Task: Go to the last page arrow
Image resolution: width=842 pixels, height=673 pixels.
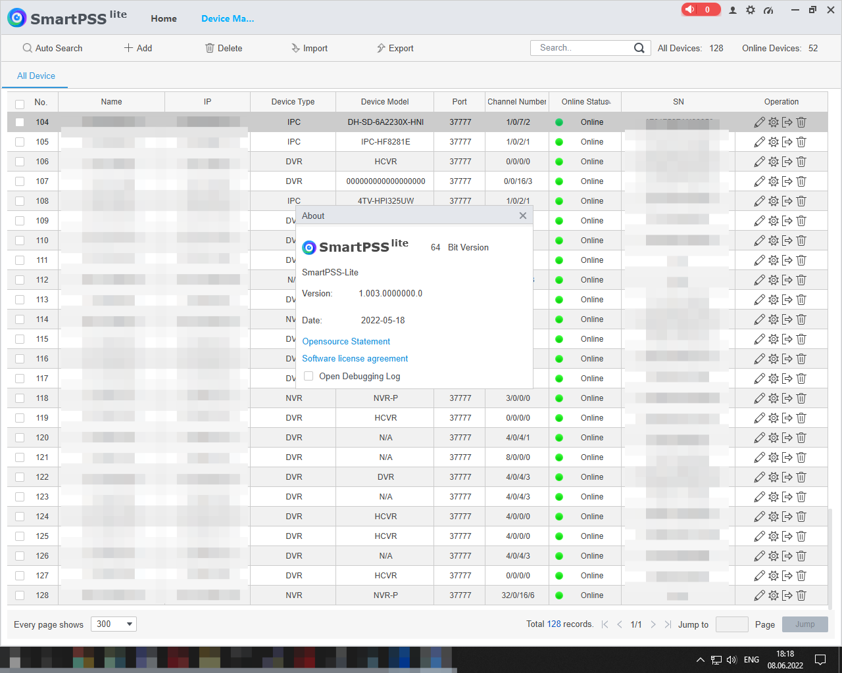Action: 668,624
